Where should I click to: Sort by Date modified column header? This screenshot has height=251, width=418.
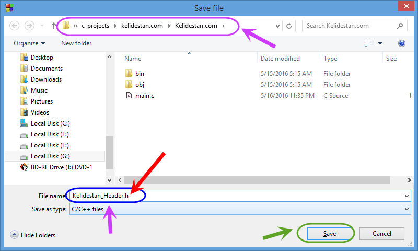[280, 59]
